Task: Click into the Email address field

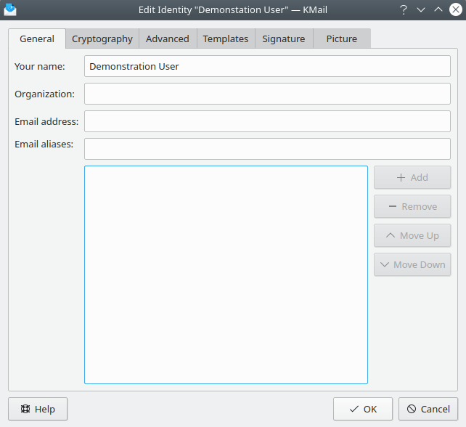Action: [267, 121]
